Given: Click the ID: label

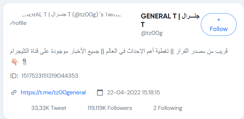Looking at the screenshot, I should pos(14,76).
